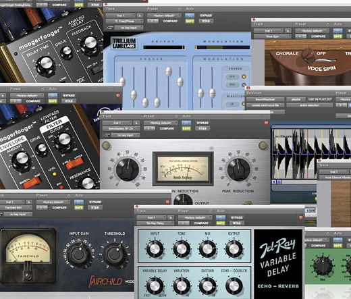This screenshot has width=351, height=299.
Task: Click the Mix knob on Tel-Ray Delay
Action: (207, 249)
